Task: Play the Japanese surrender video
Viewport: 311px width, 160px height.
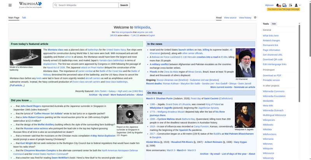Action: [x=130, y=114]
